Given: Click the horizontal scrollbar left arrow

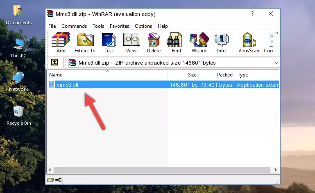Looking at the screenshot, I should click(x=50, y=170).
